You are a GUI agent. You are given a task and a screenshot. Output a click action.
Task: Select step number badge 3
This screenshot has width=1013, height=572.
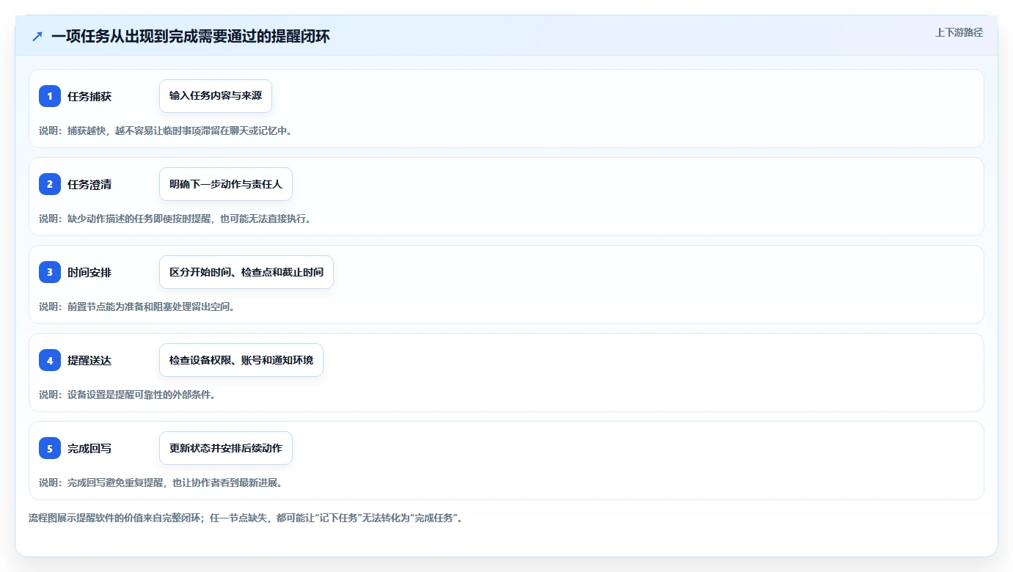50,272
